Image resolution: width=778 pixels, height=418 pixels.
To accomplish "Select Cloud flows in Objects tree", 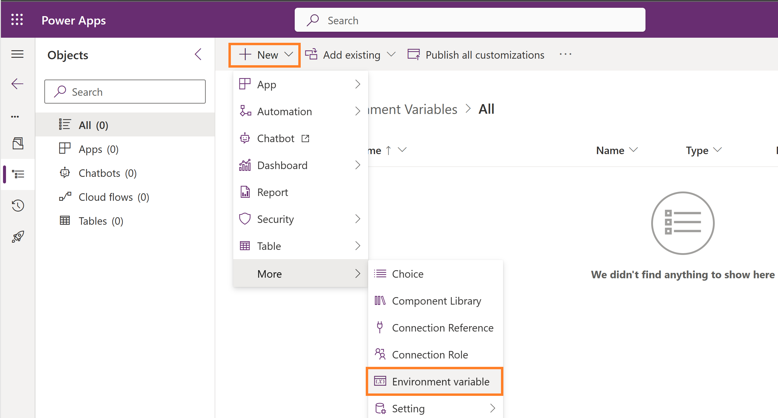I will (114, 197).
